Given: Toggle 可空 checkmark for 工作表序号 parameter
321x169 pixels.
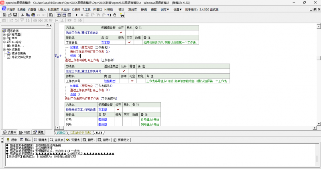Looking at the screenshot, I should pos(132,81).
